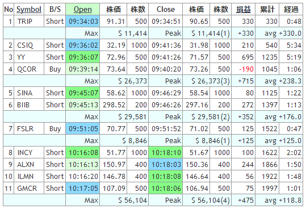Select the QCOR symbol cell

pos(29,69)
